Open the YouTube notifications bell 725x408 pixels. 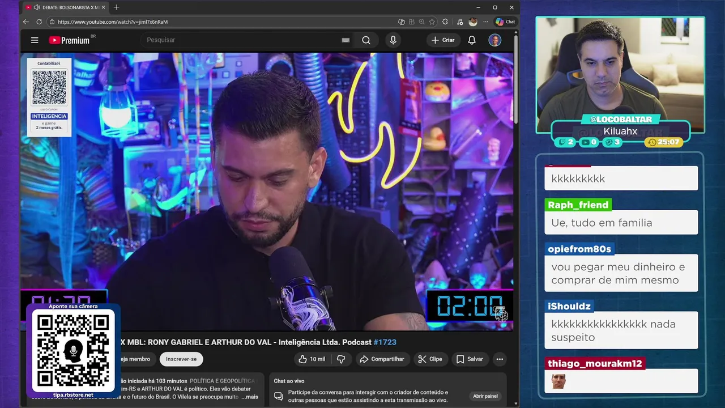click(472, 40)
